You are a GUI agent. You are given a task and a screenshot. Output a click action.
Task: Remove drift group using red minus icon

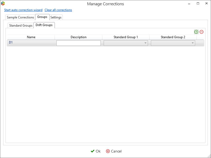[x=202, y=32]
